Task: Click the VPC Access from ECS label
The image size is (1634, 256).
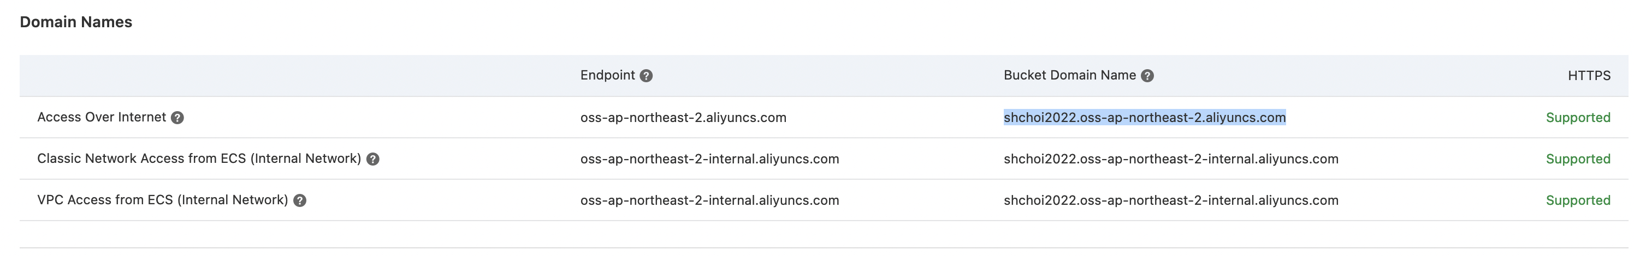Action: pos(162,200)
